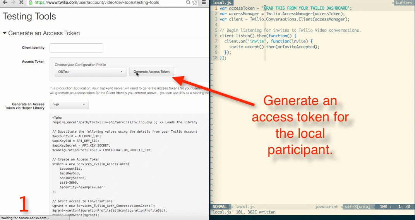This screenshot has width=415, height=220.
Task: Click the "$identity='example-user'" line
Action: (82, 187)
